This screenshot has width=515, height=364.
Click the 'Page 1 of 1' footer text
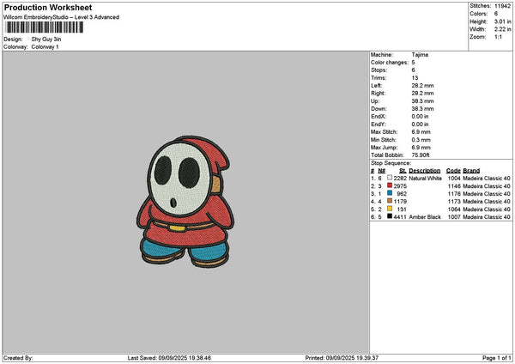[497, 358]
